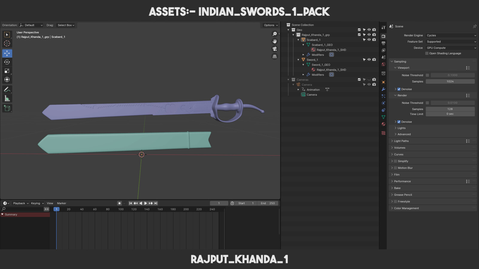Enable Open Shading Language checkbox
Viewport: 479px width, 269px height.
(x=427, y=53)
